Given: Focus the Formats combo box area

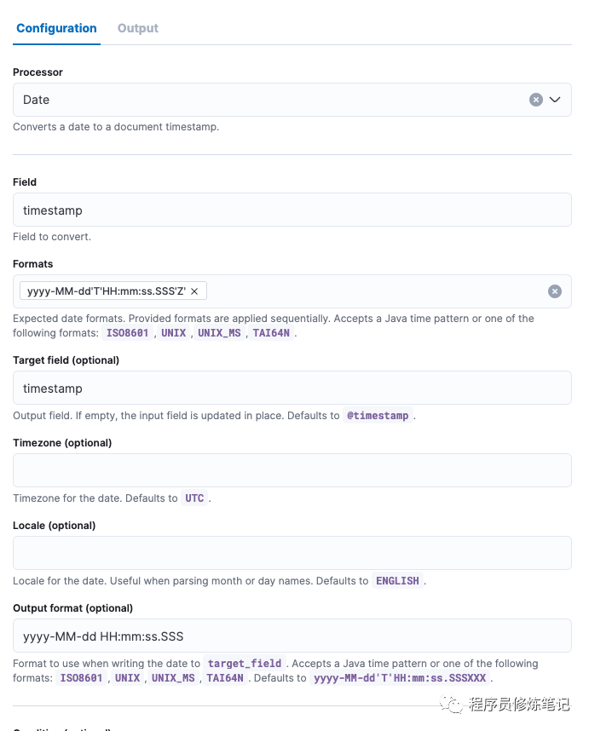Looking at the screenshot, I should (x=375, y=291).
